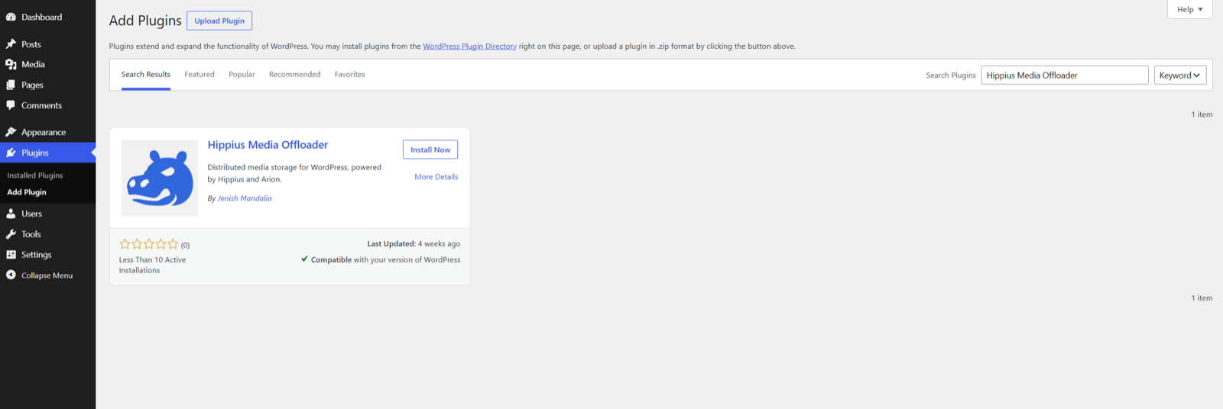Image resolution: width=1223 pixels, height=409 pixels.
Task: Click the Pages icon in sidebar
Action: pyautogui.click(x=11, y=85)
